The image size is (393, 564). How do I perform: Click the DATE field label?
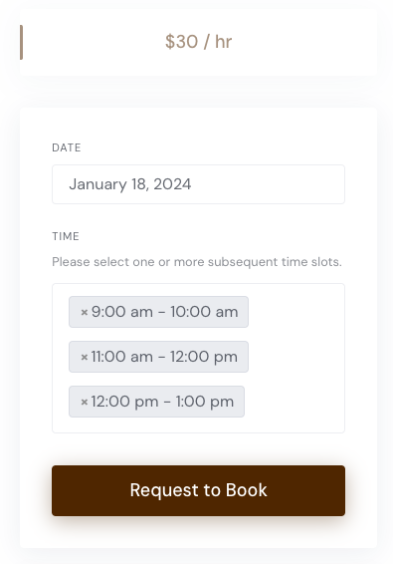pos(67,147)
